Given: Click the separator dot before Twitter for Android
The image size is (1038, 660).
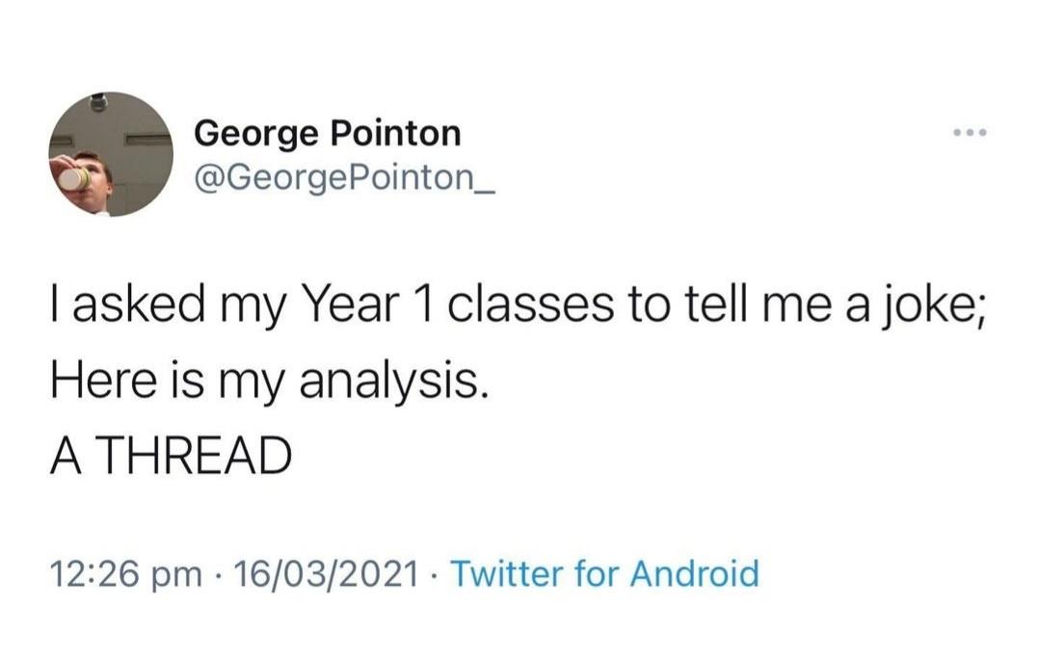Looking at the screenshot, I should 434,573.
